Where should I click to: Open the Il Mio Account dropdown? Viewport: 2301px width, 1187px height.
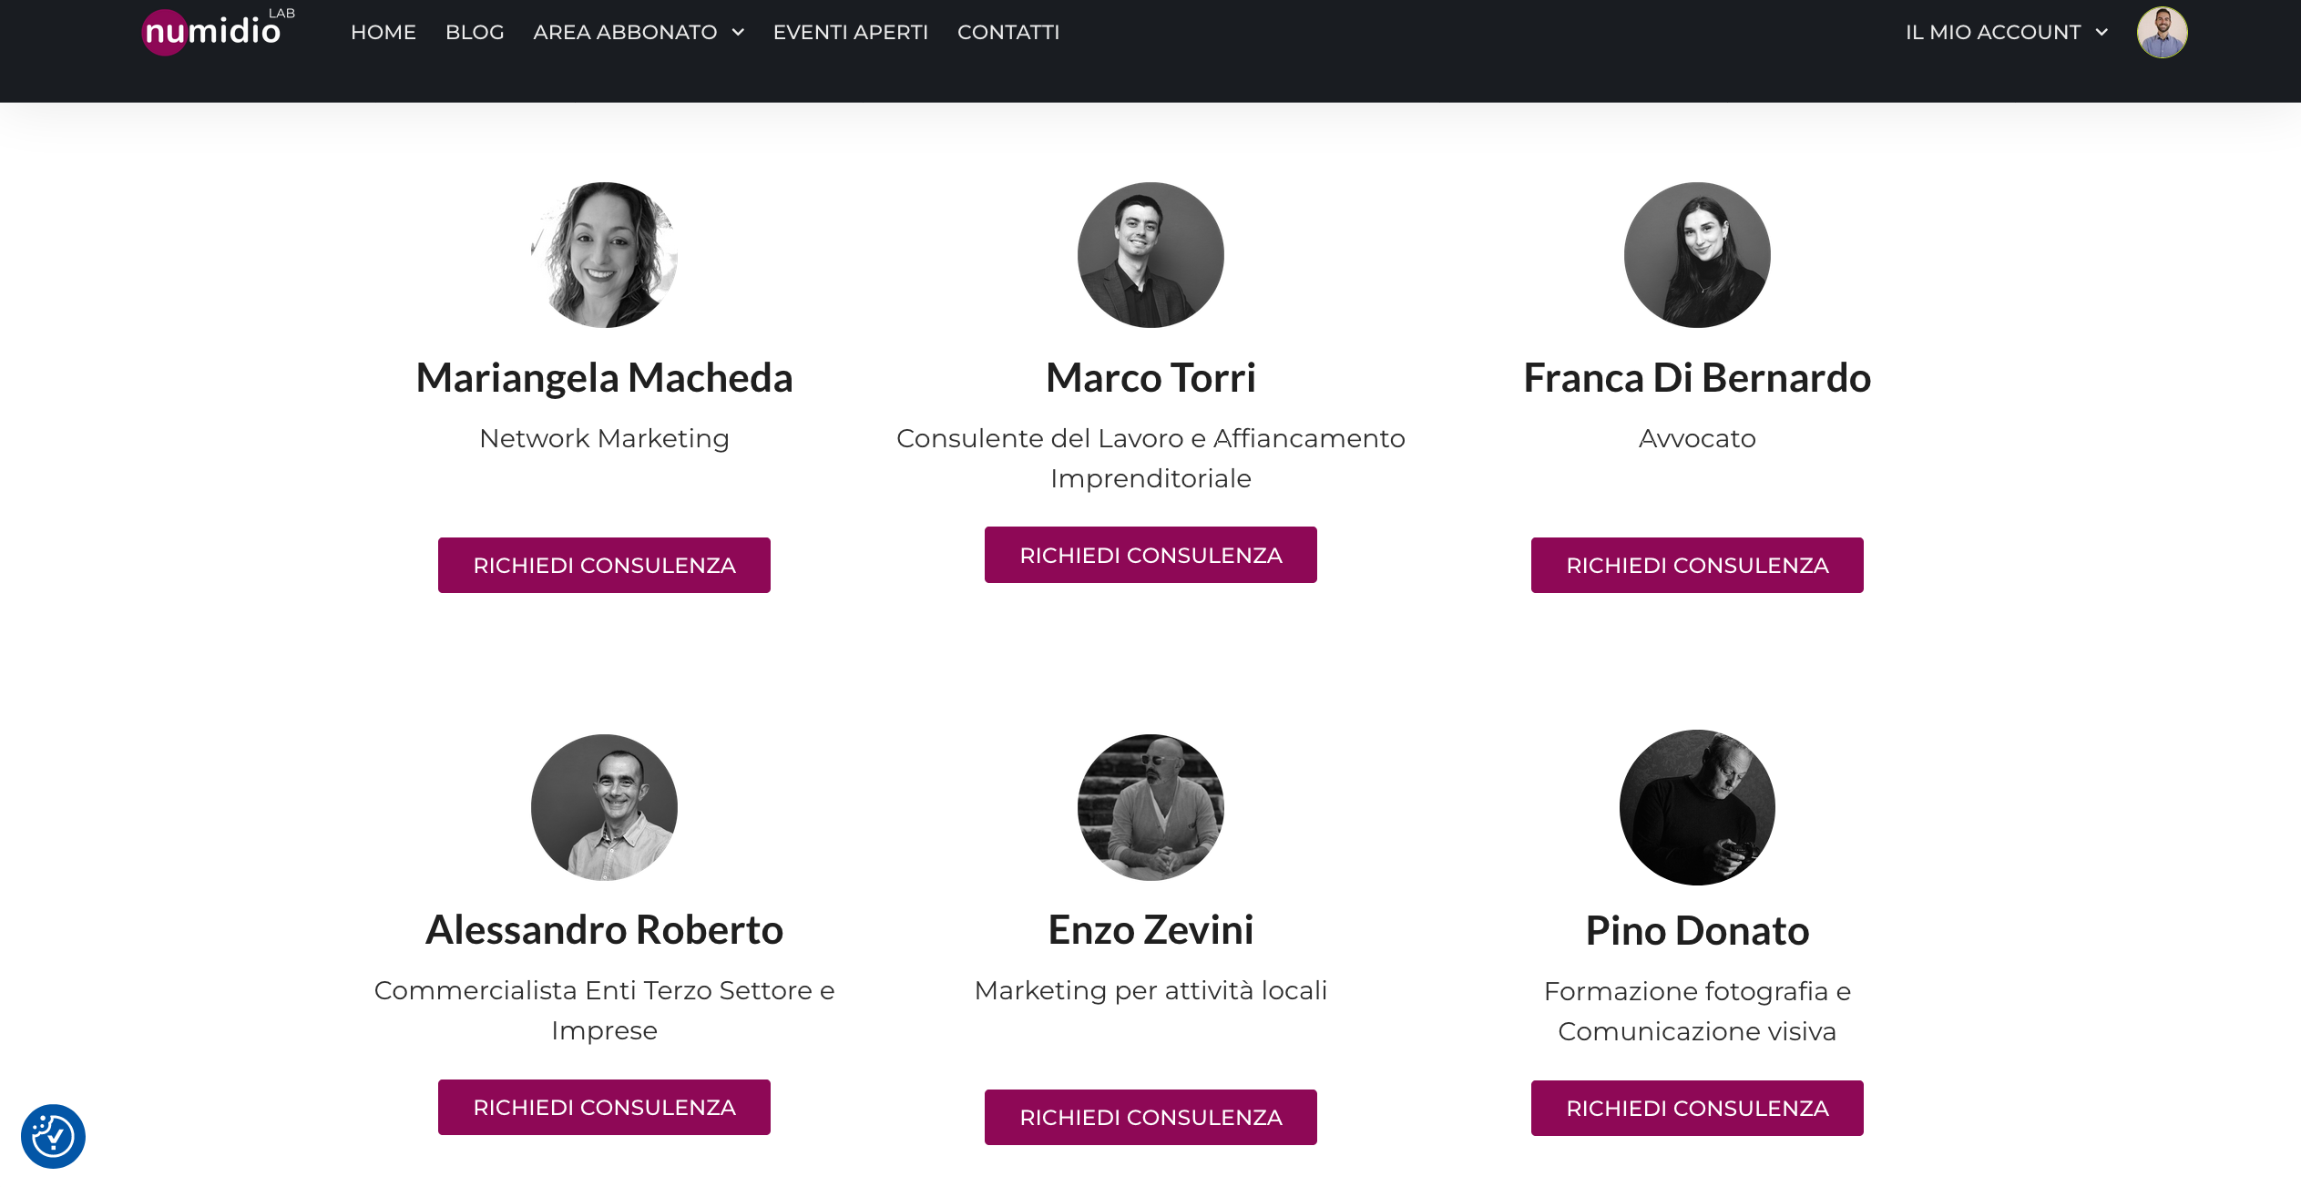2006,33
